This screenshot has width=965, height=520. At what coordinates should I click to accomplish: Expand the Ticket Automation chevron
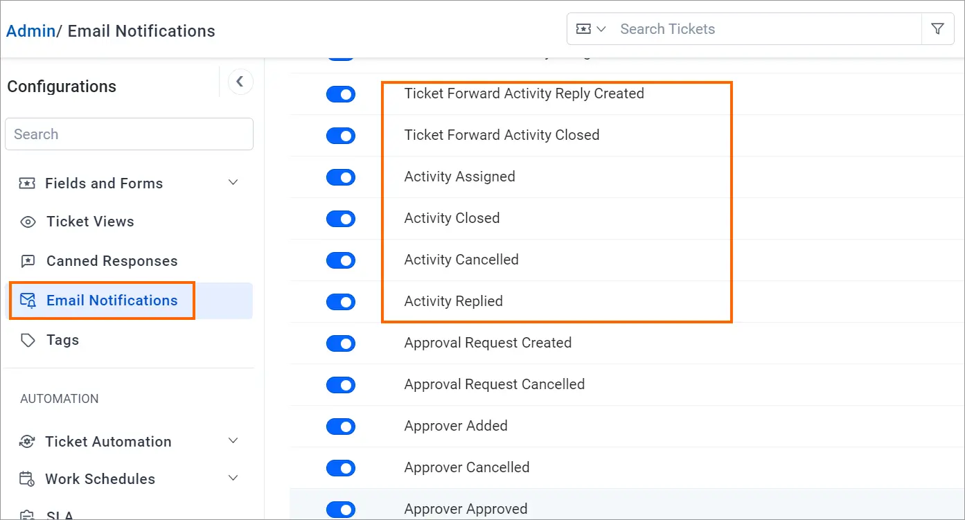[233, 441]
